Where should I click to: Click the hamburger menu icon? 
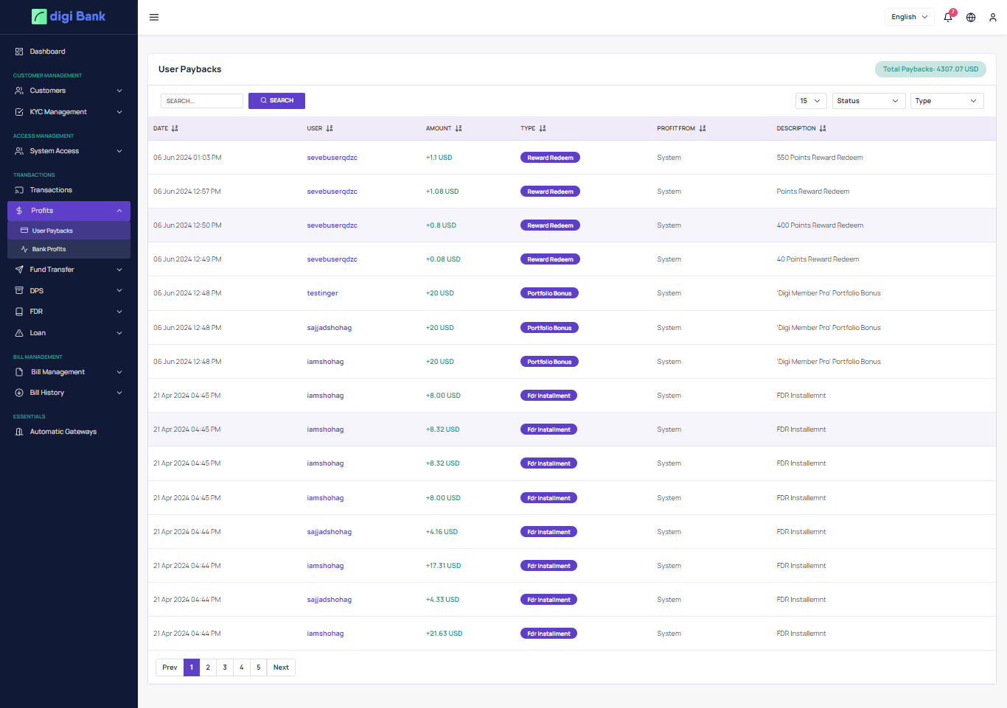click(154, 17)
